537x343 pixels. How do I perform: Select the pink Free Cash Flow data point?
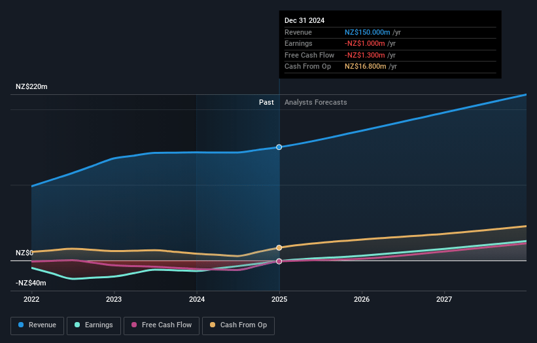[x=279, y=261]
